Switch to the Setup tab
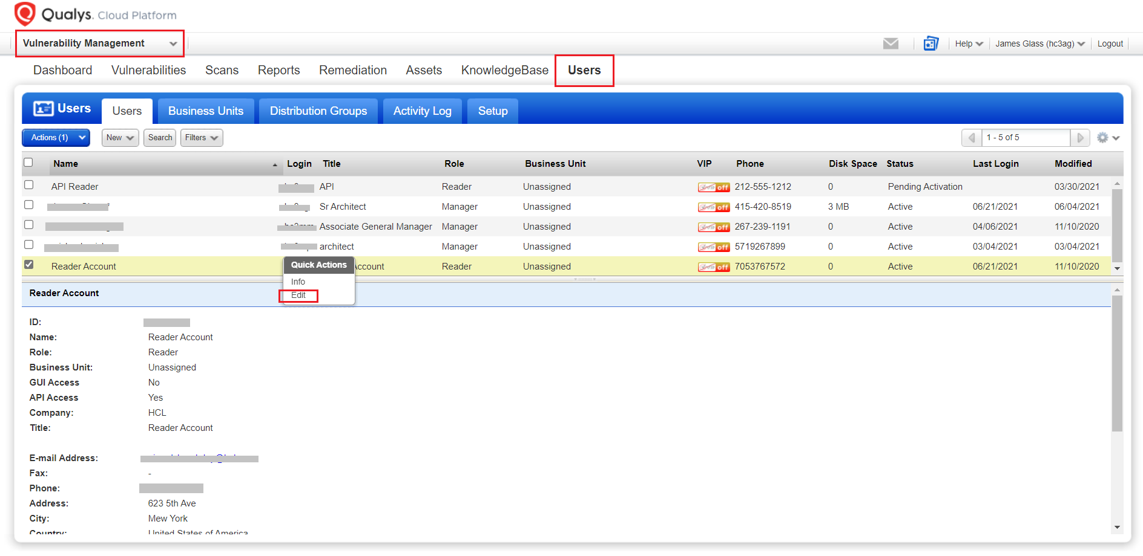The height and width of the screenshot is (556, 1143). [x=493, y=111]
